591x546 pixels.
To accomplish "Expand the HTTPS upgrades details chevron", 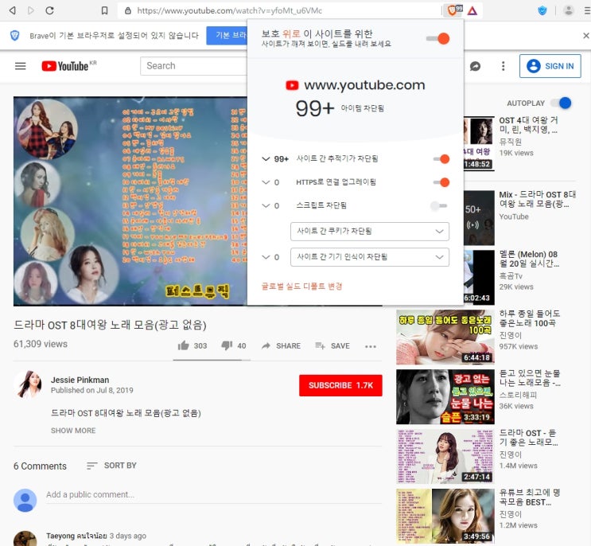I will point(266,182).
